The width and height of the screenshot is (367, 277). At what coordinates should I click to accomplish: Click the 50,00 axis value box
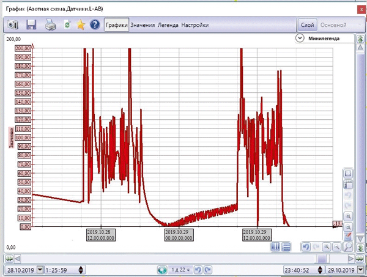coord(24,182)
